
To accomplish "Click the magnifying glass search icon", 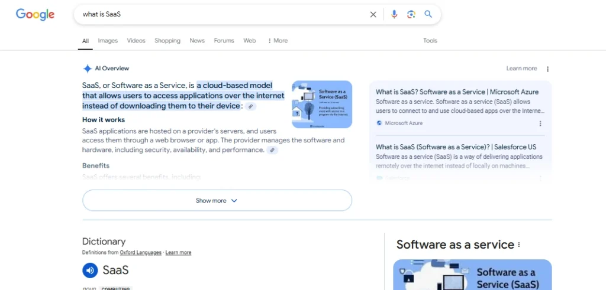I will (428, 14).
